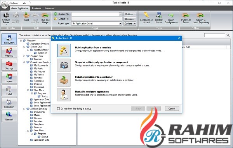Collapse the All Users Directory node
Viewport: 233px width, 148px height.
24,109
